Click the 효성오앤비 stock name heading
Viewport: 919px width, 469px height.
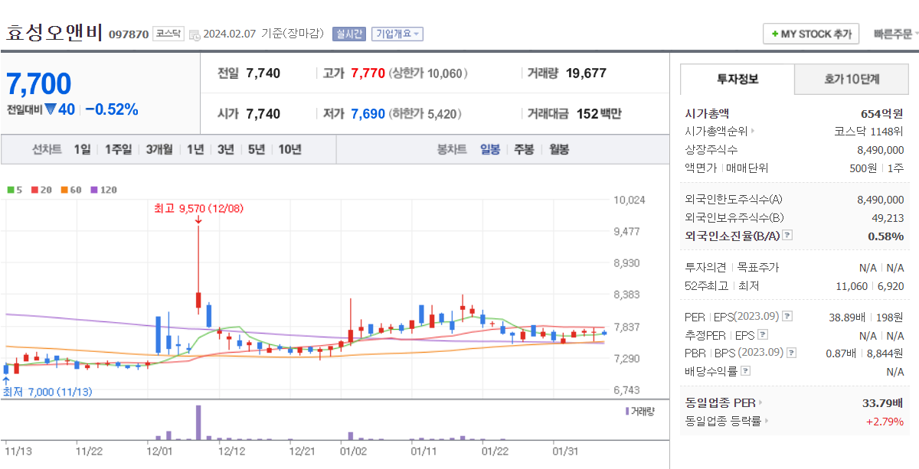tap(54, 33)
